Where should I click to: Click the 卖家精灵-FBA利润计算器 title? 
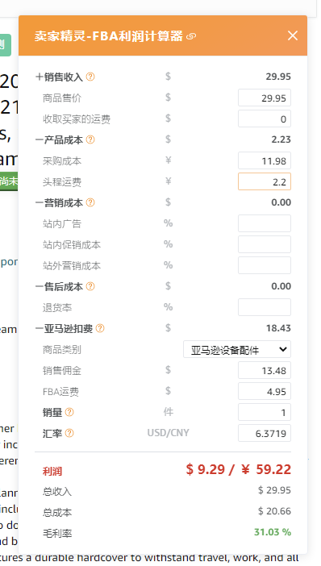click(x=109, y=36)
